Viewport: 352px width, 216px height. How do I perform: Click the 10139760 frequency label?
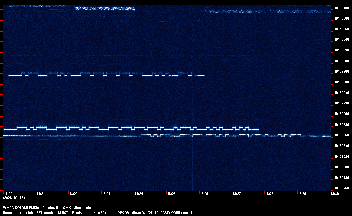click(x=341, y=188)
